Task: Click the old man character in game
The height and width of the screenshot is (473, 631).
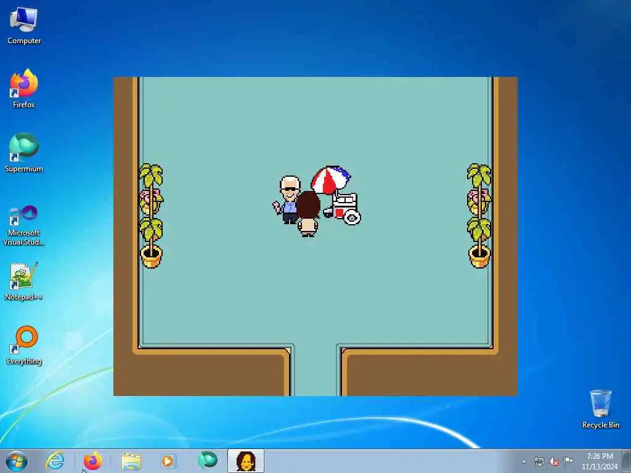Action: tap(288, 199)
